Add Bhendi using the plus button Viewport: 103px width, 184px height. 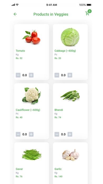tap(70, 134)
